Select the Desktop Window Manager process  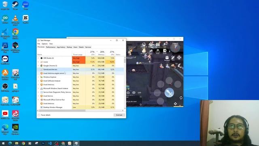[81, 107]
